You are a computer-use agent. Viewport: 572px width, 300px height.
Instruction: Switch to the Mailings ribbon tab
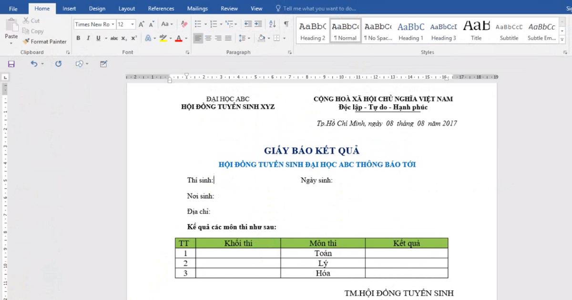197,8
